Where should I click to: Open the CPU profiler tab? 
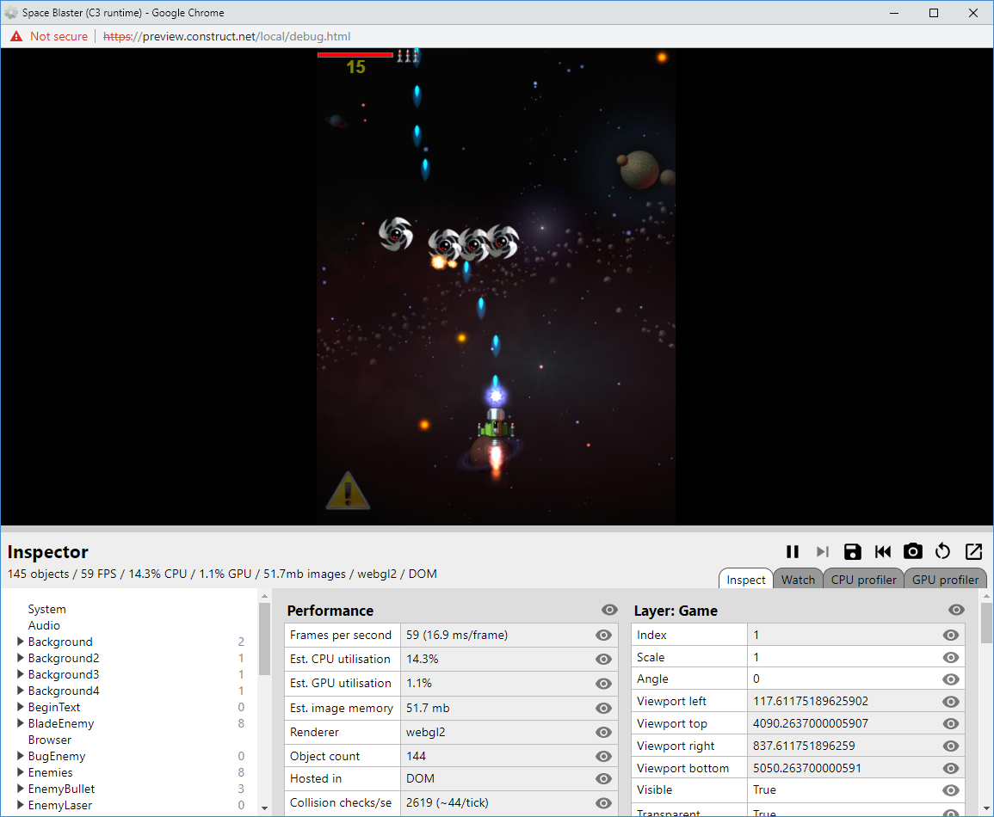point(863,580)
